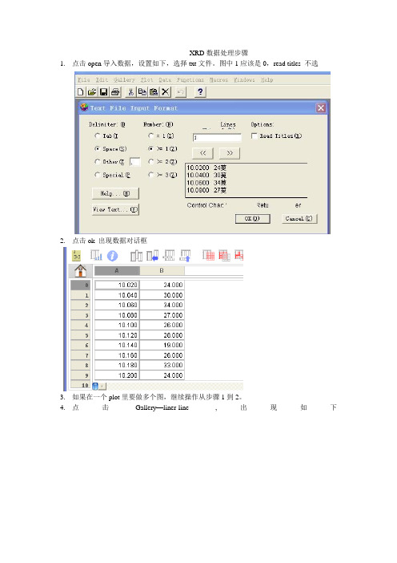Click the Save floppy disk icon
Viewport: 397px width, 563px height.
coord(103,92)
